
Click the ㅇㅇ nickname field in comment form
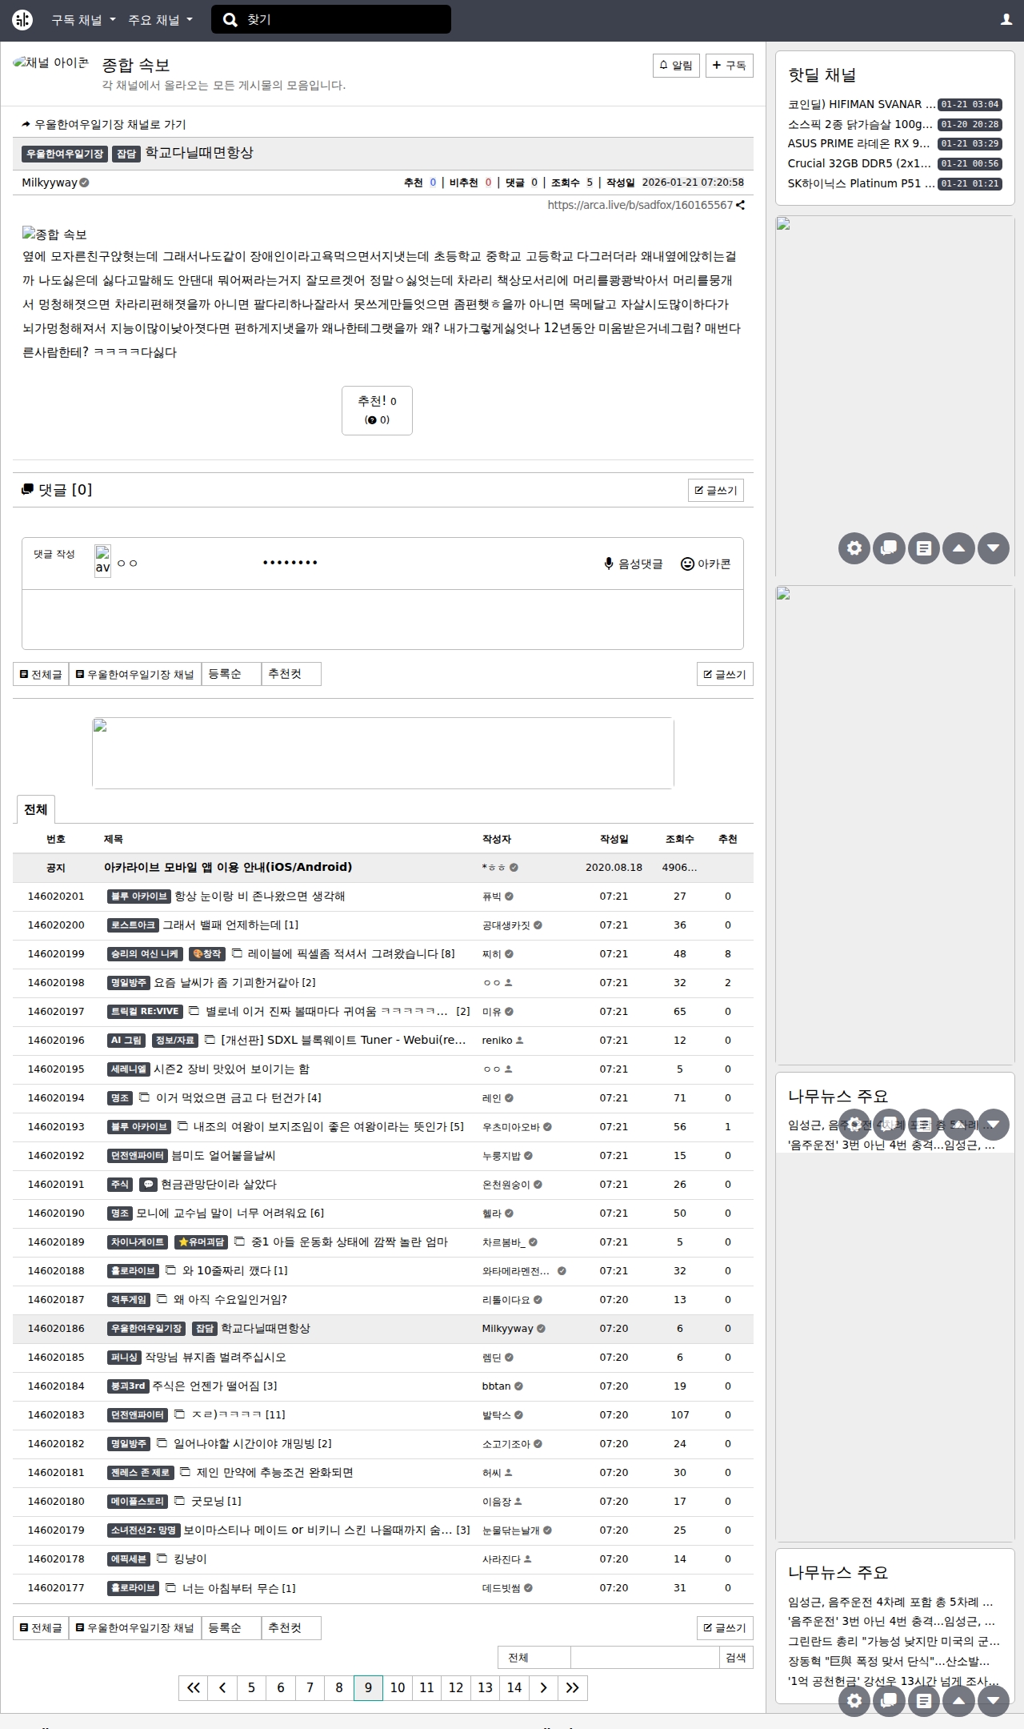coord(184,563)
